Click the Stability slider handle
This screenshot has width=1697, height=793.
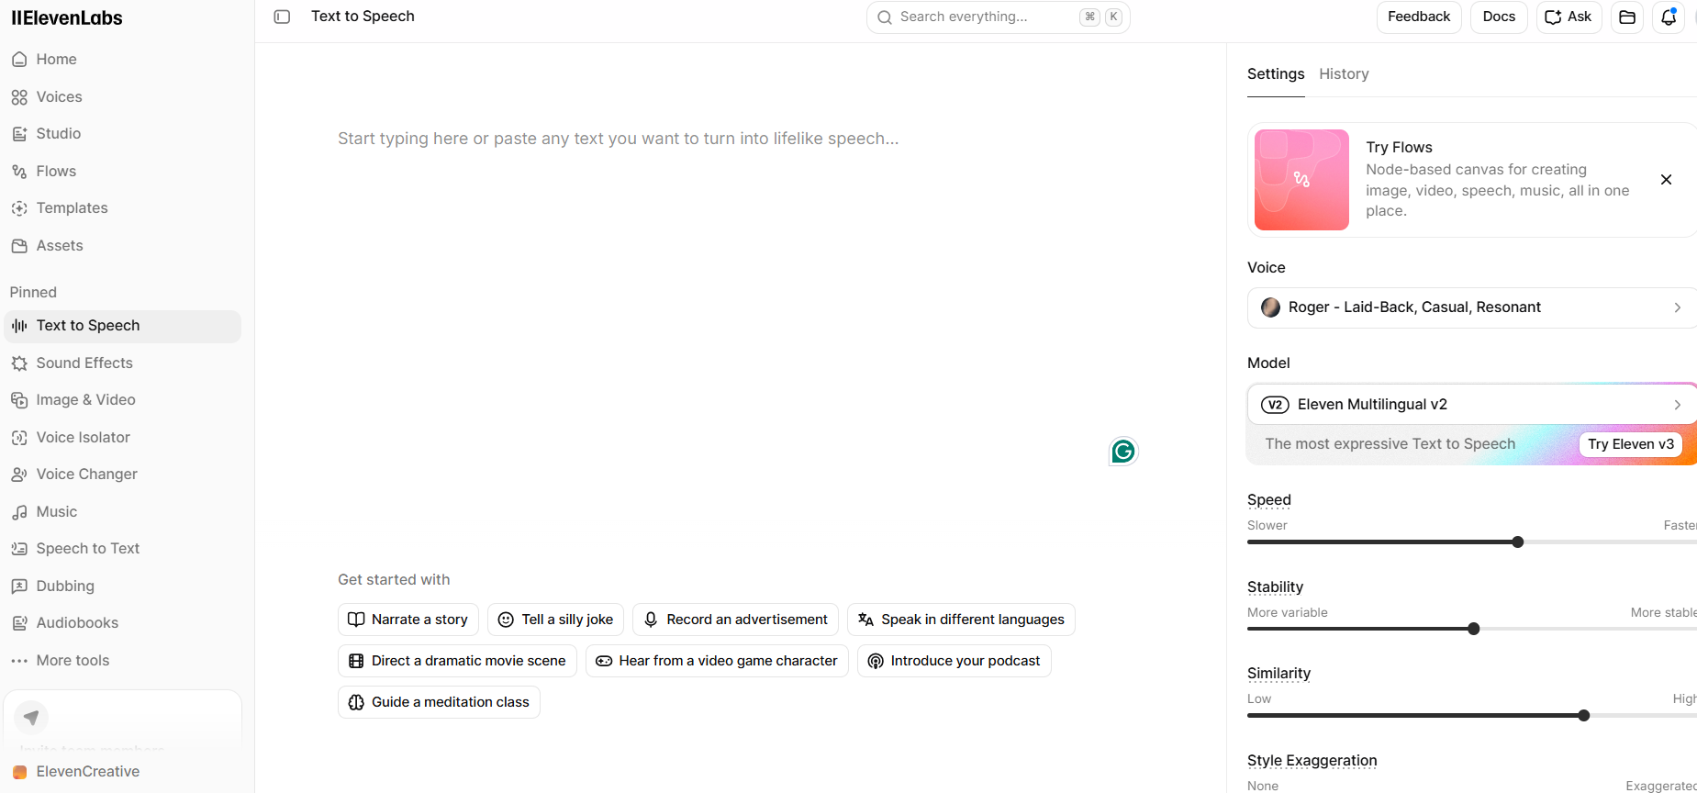(x=1474, y=629)
